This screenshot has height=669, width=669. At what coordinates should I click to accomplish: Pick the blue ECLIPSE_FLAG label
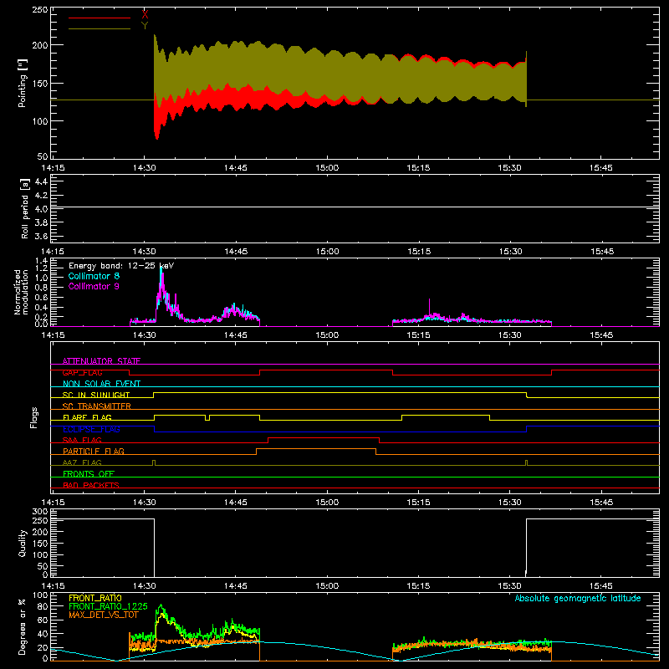pos(91,429)
